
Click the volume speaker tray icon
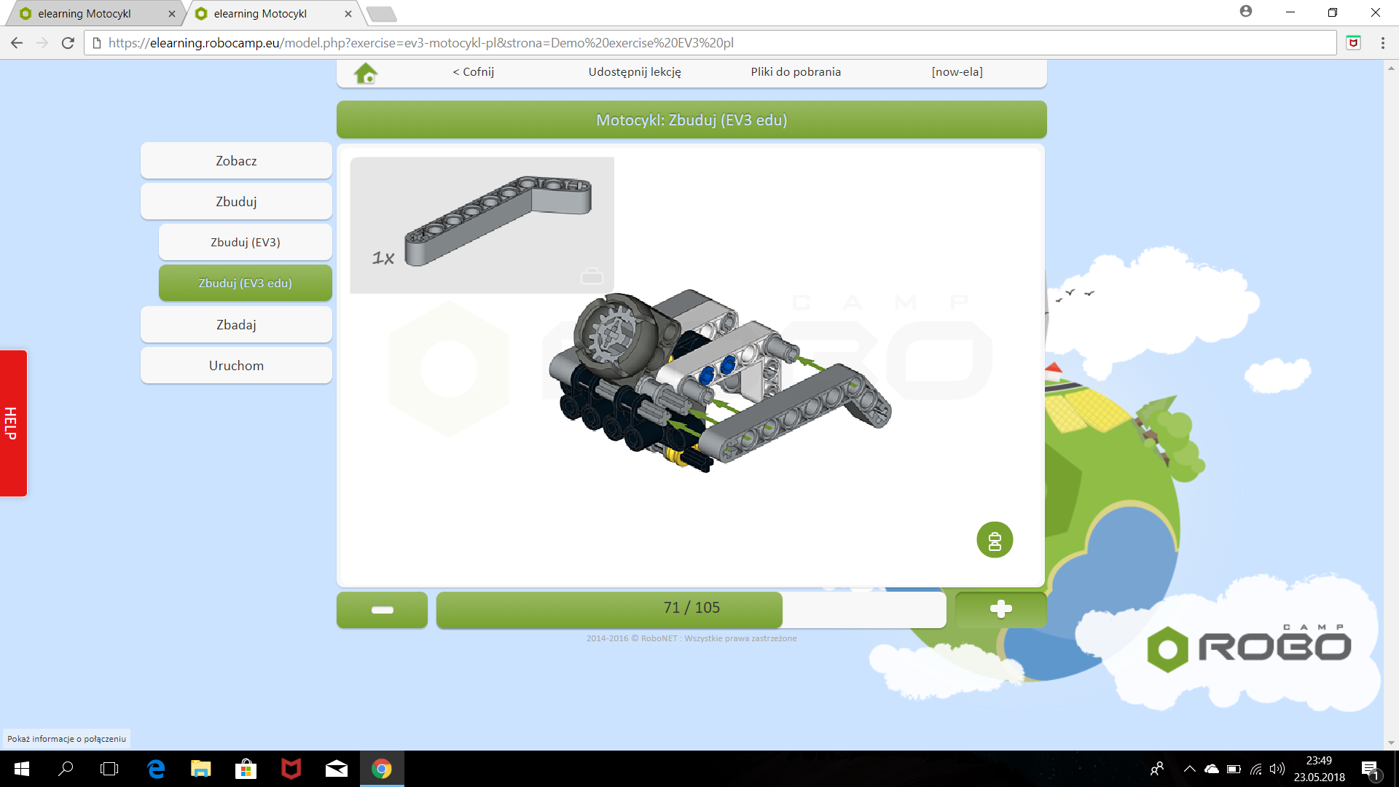(x=1277, y=769)
